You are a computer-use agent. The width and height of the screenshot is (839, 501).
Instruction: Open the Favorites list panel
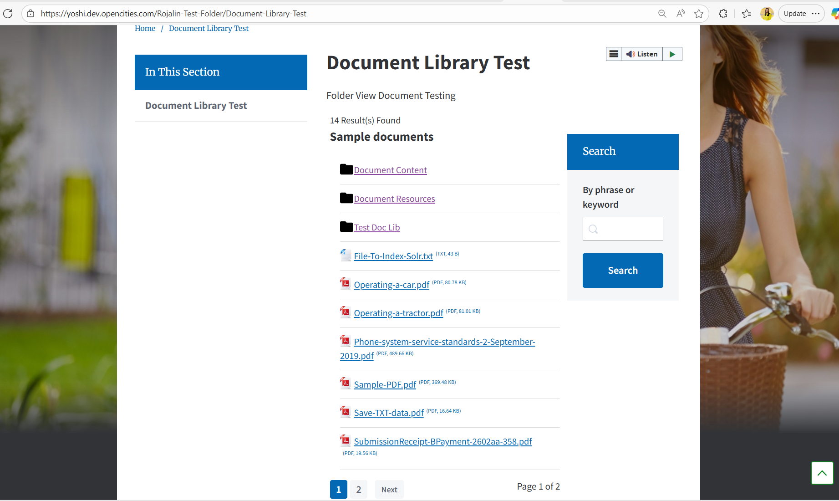[x=747, y=13]
